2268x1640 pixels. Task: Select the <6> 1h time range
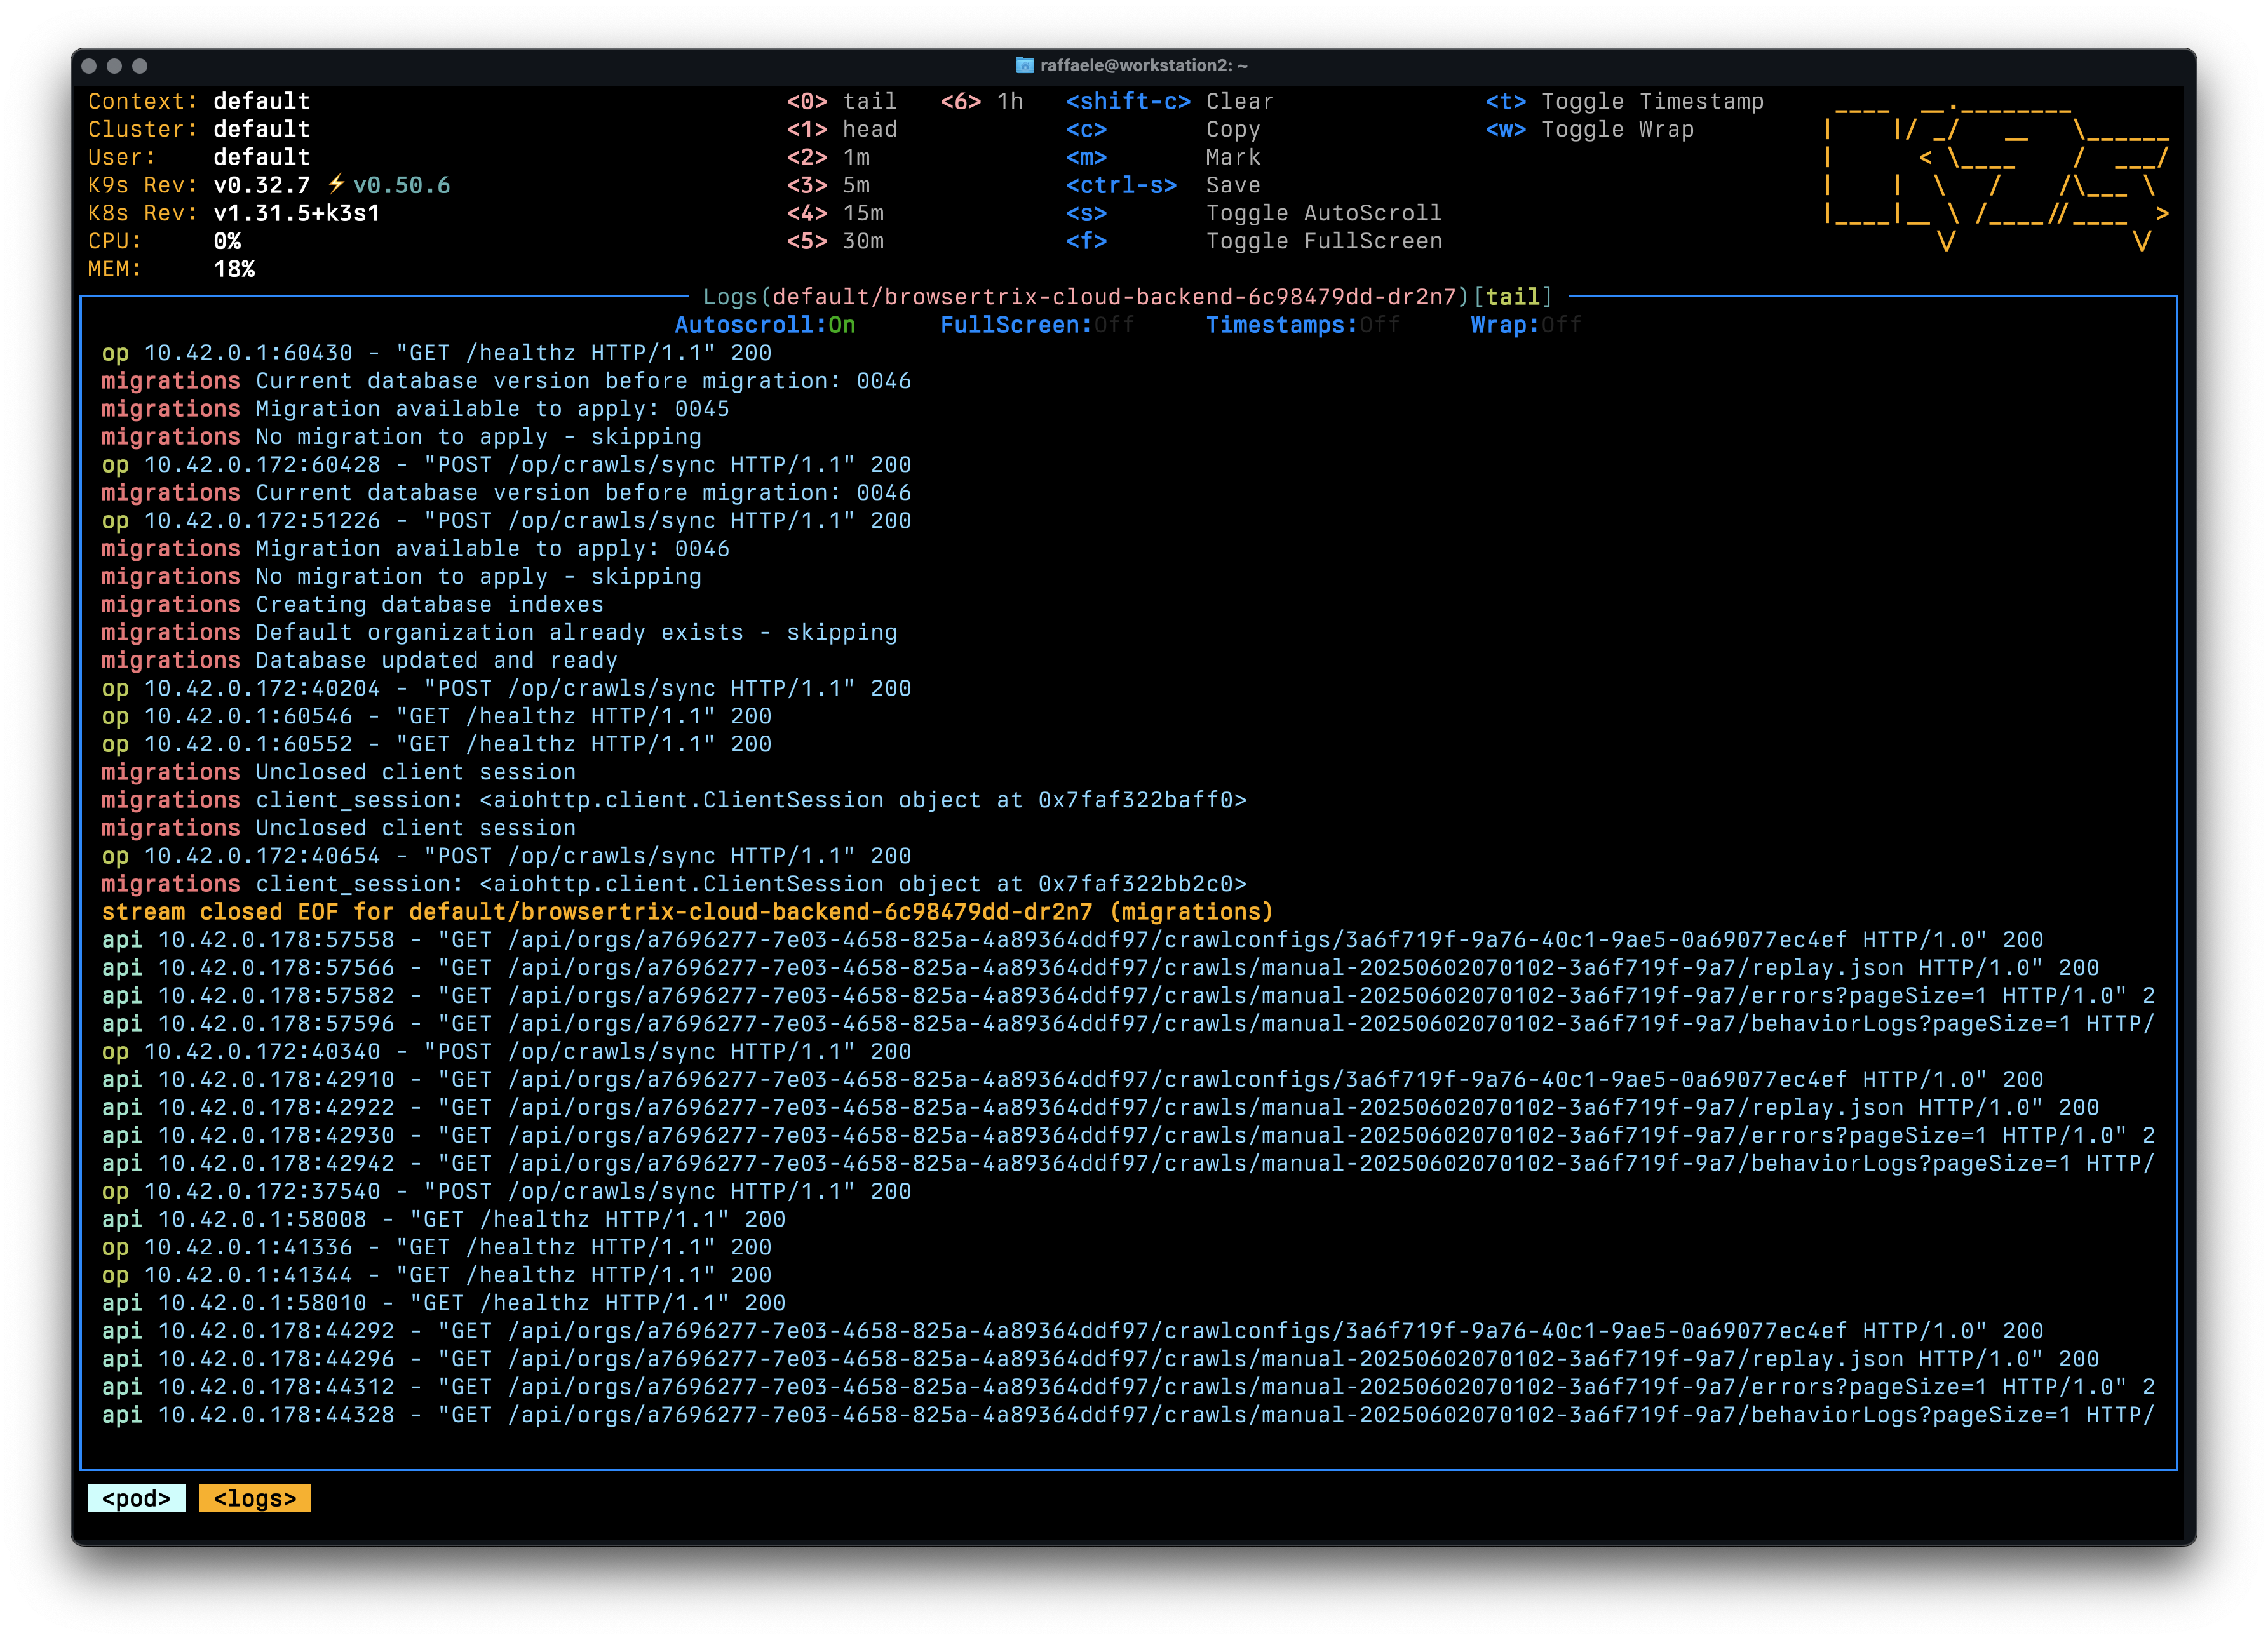pyautogui.click(x=982, y=101)
